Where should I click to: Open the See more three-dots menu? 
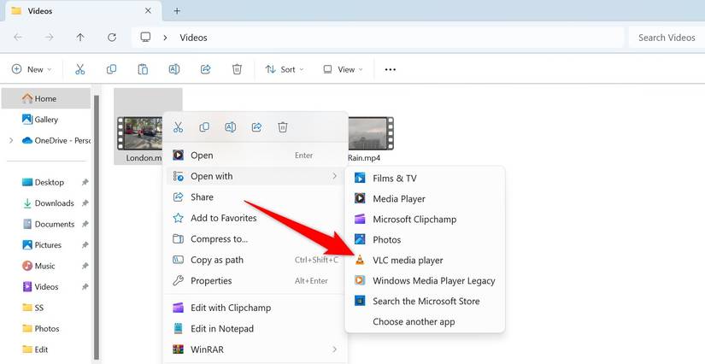391,70
